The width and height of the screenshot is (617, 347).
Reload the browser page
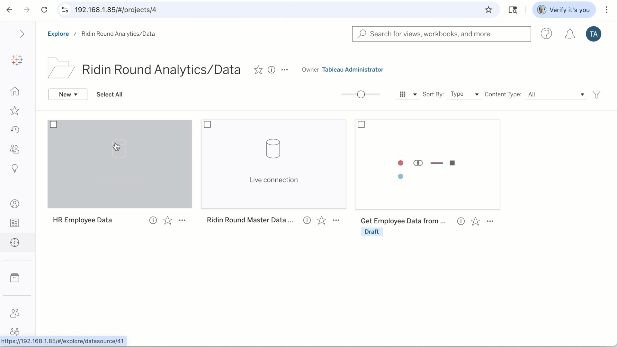click(x=44, y=10)
